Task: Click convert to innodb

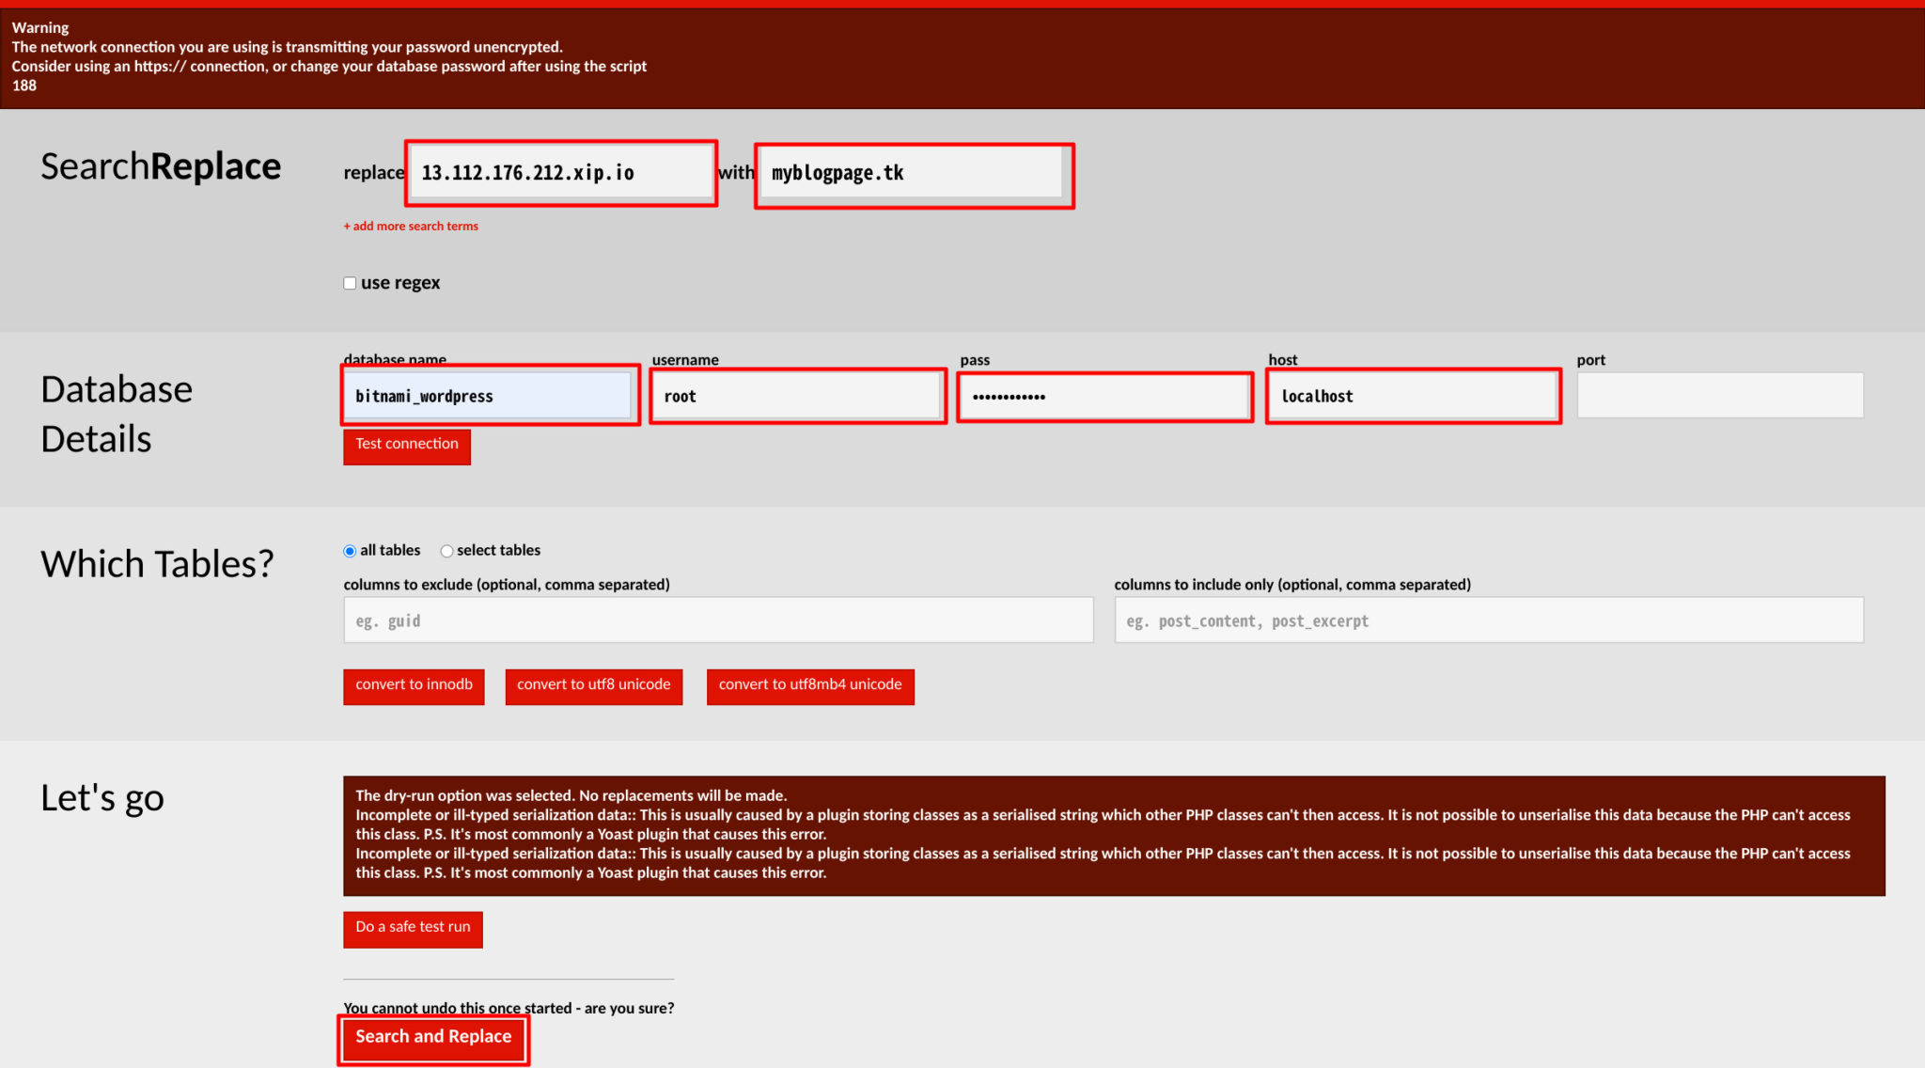Action: click(x=414, y=685)
